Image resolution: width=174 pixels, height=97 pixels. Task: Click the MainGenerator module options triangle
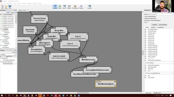(97, 57)
